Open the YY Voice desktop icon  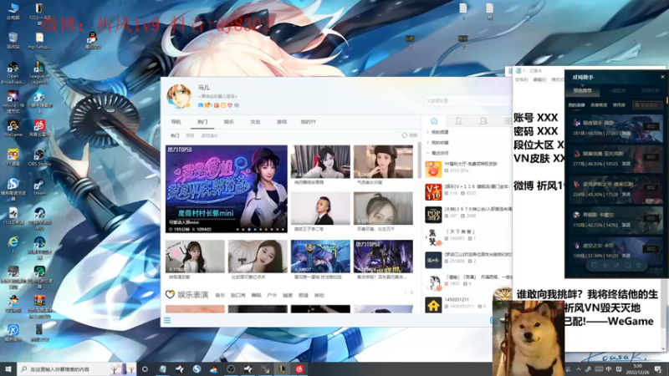(13, 157)
